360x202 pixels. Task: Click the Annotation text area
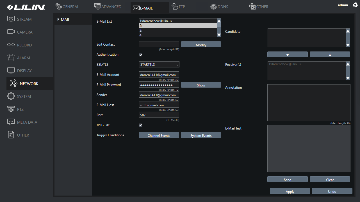coord(309,103)
